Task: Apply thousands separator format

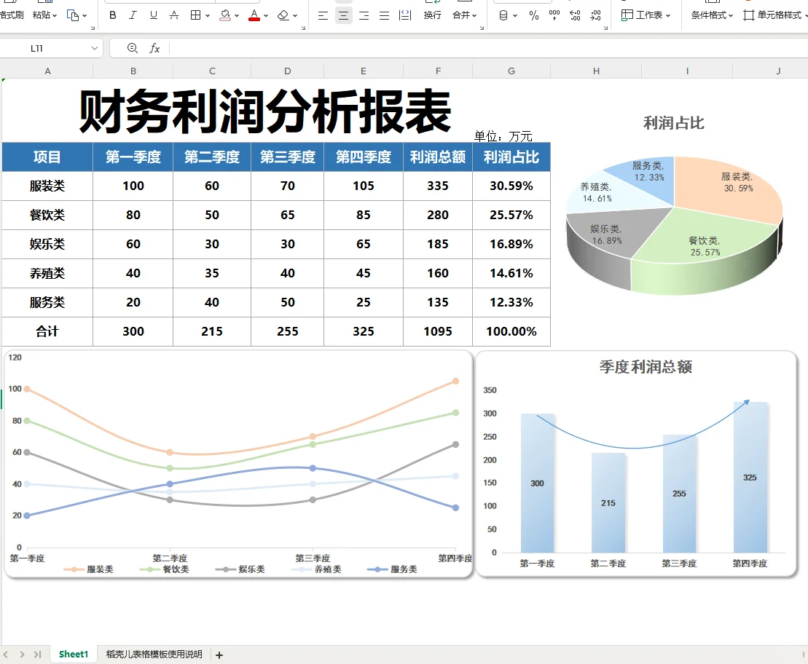Action: click(x=554, y=15)
